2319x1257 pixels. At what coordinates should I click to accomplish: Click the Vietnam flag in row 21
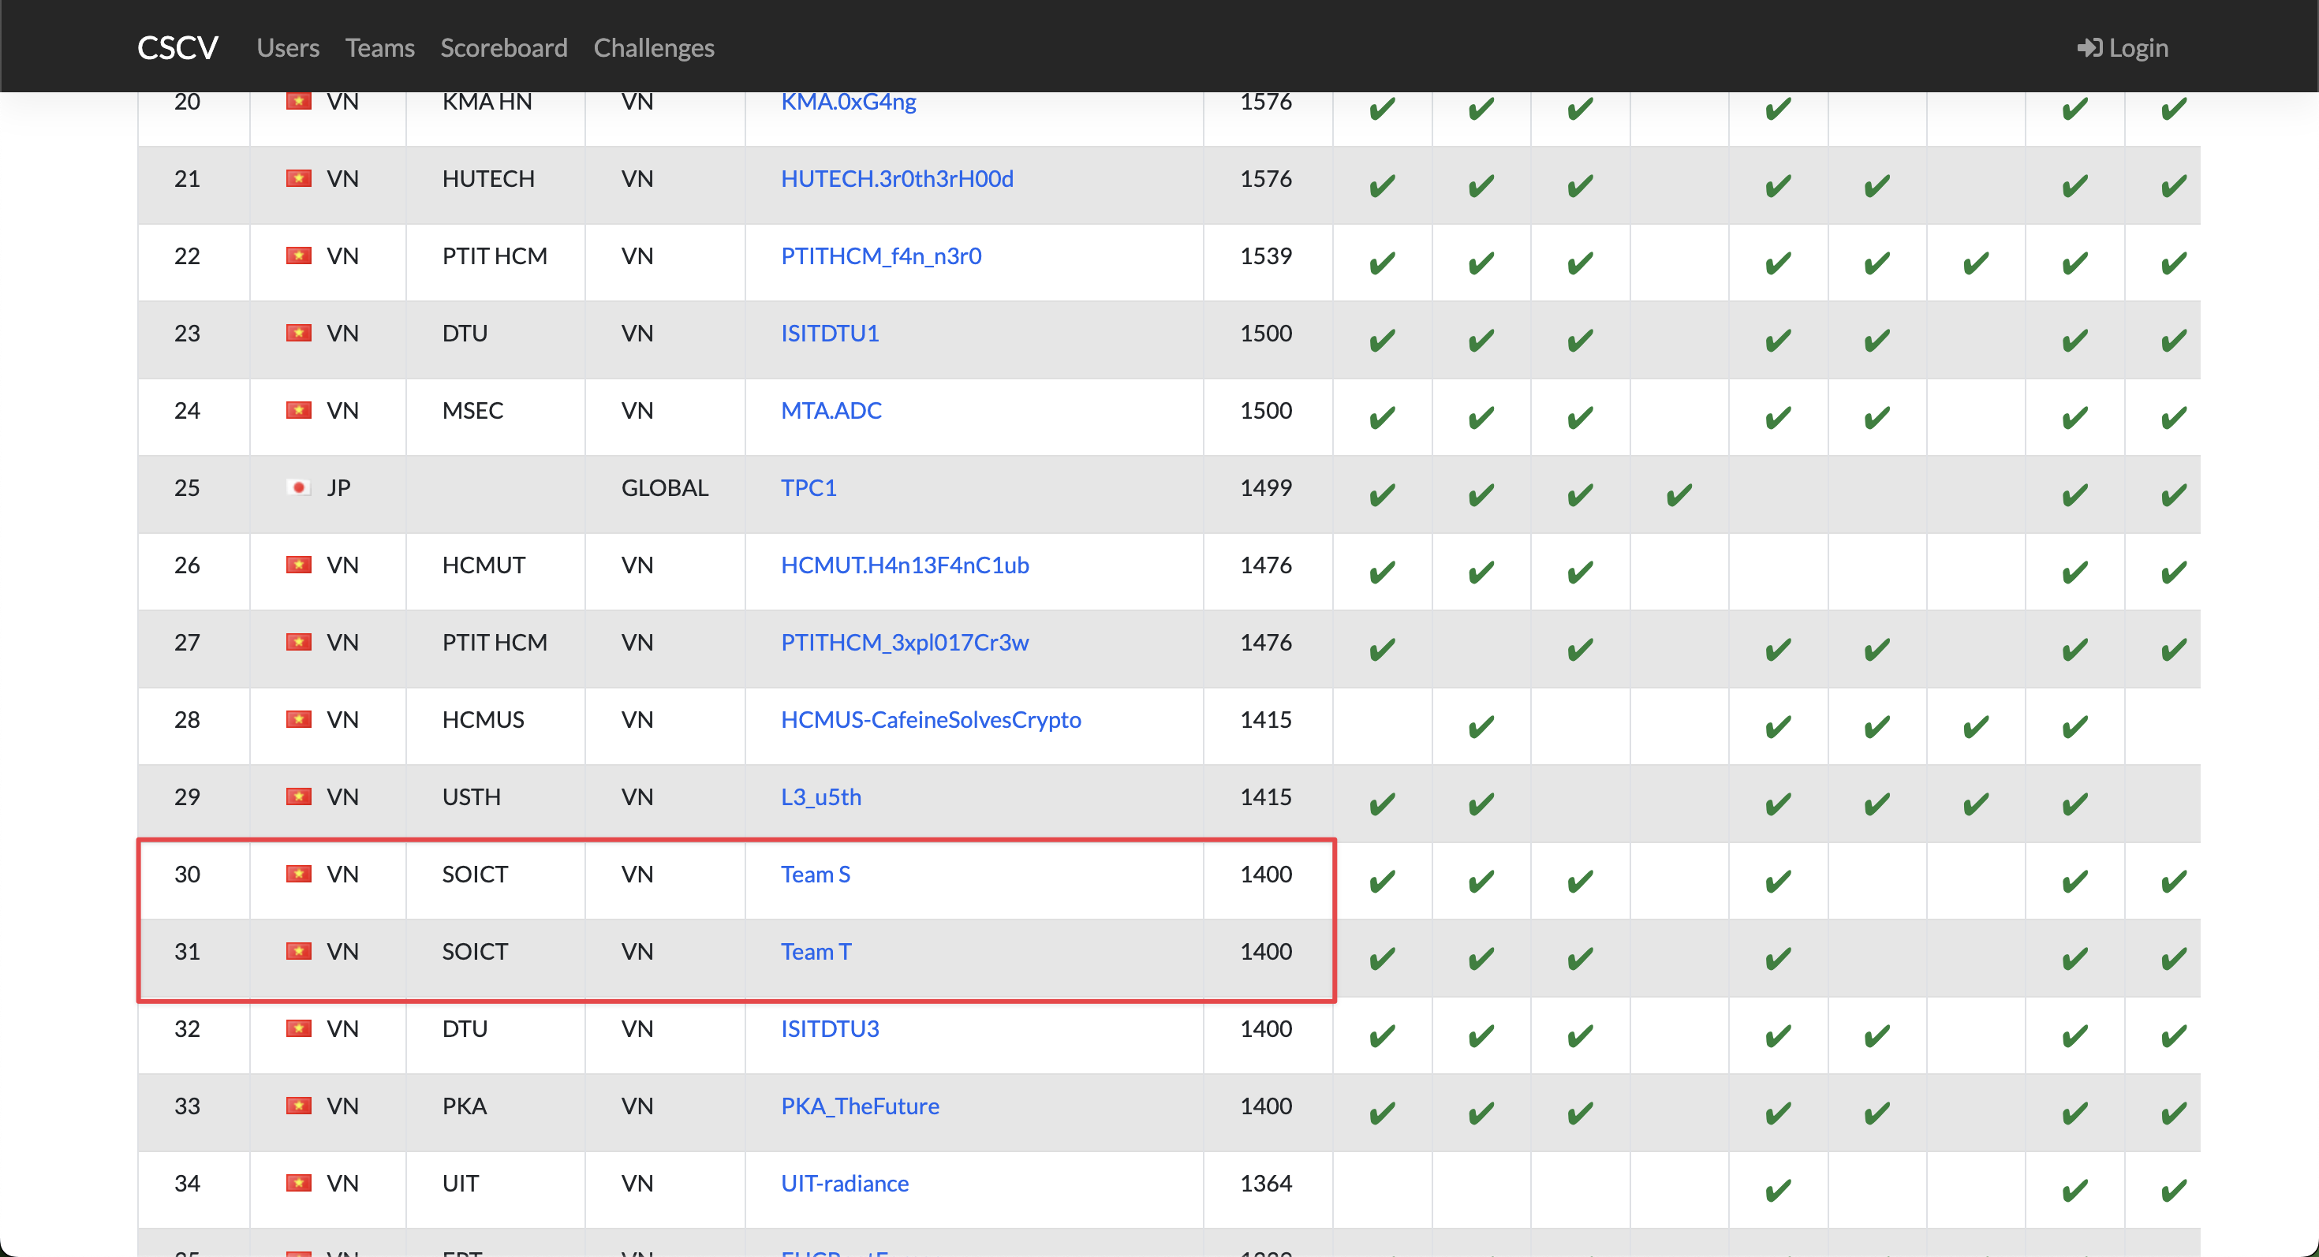tap(298, 178)
